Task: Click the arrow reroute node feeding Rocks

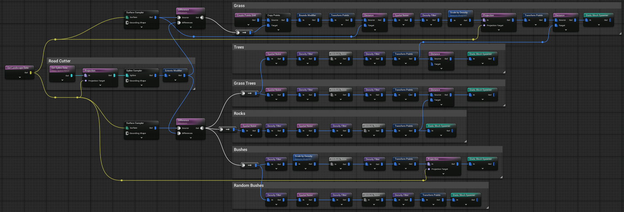Action: [x=228, y=129]
